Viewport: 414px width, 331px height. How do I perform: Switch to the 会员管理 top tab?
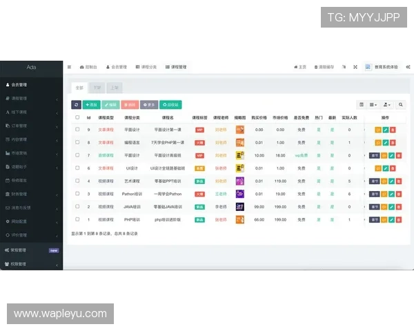[117, 67]
